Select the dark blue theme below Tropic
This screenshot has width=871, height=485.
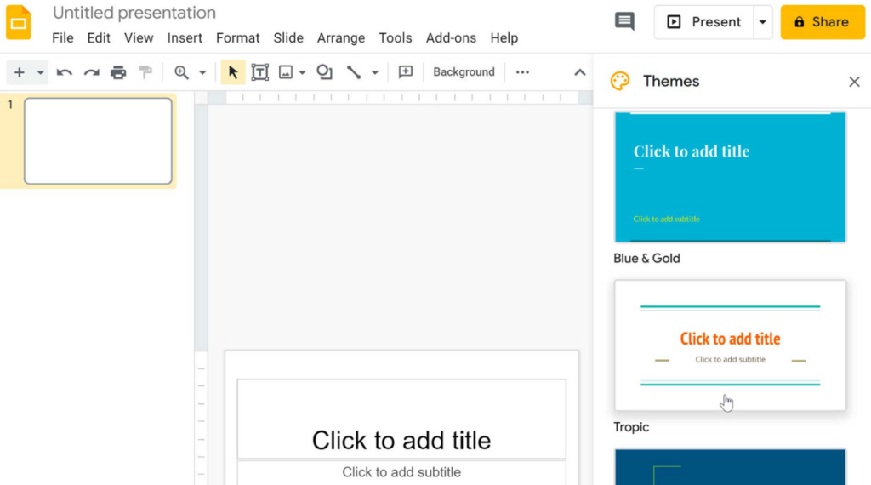(730, 466)
